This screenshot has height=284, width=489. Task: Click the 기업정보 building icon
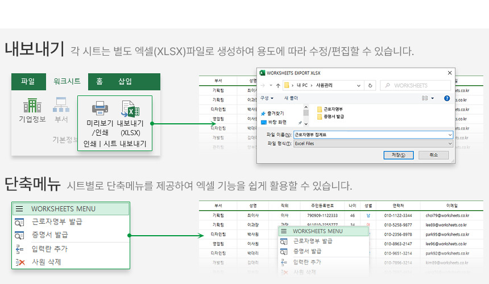click(x=32, y=106)
